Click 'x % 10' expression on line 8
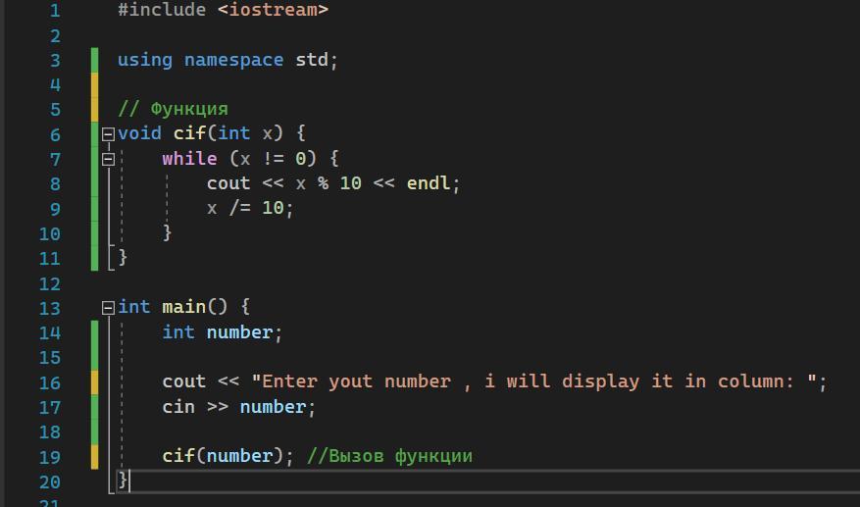 pyautogui.click(x=328, y=183)
